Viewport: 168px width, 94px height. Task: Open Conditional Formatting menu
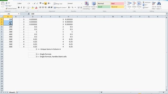(x=87, y=5)
